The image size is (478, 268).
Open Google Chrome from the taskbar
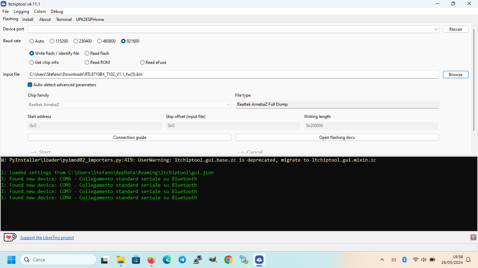click(x=228, y=260)
